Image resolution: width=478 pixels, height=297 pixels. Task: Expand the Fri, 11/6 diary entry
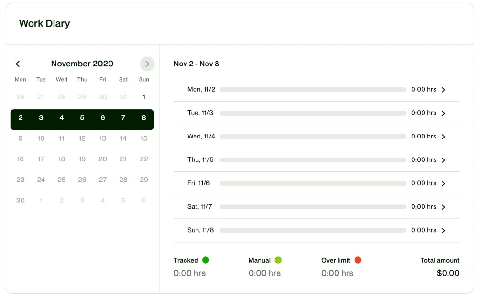pyautogui.click(x=443, y=183)
